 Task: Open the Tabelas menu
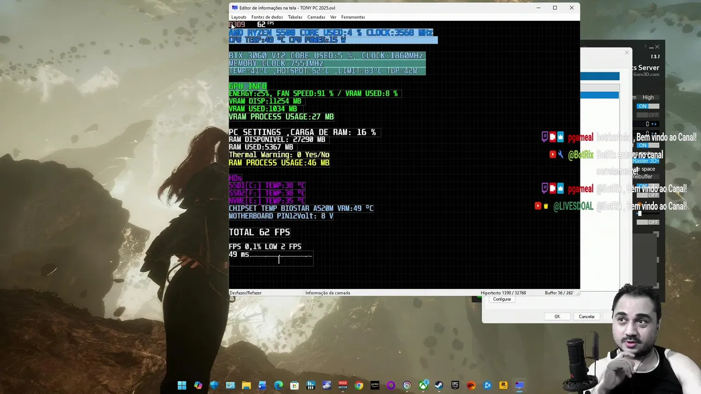tap(295, 17)
